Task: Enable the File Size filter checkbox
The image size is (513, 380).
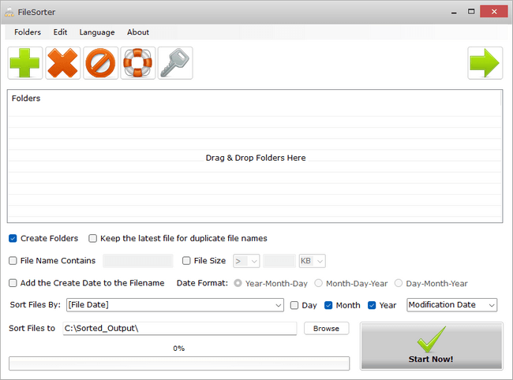Action: pyautogui.click(x=186, y=261)
